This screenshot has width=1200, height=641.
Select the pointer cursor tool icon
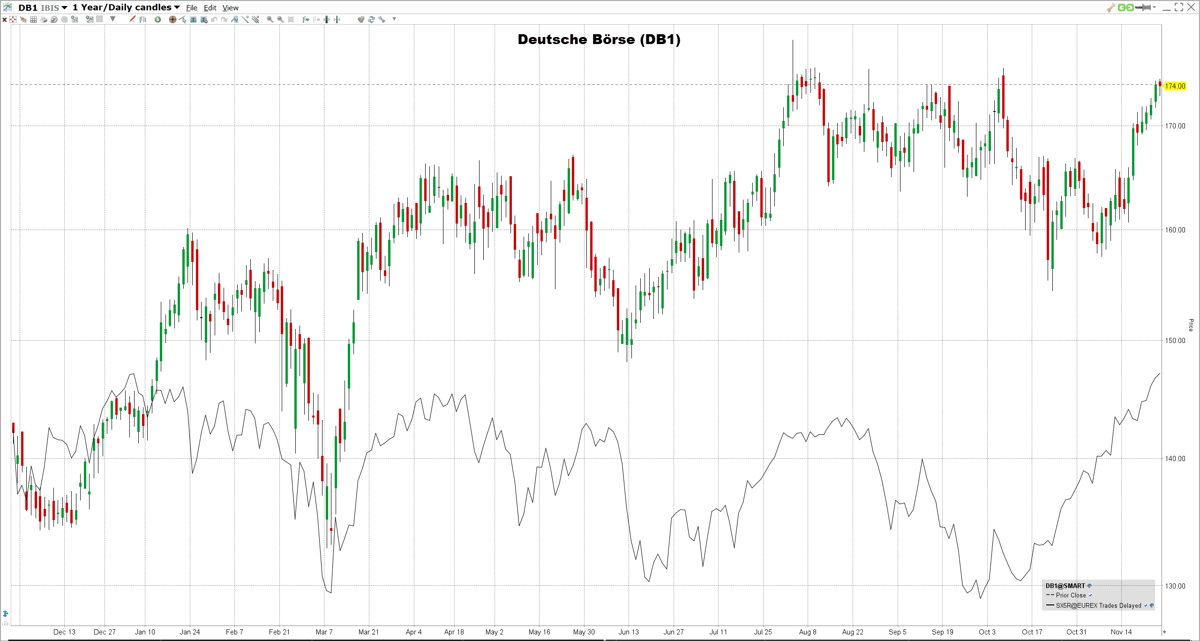[x=183, y=19]
